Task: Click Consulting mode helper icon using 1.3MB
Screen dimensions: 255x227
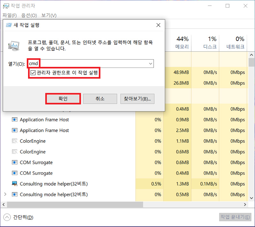Action: (x=14, y=184)
